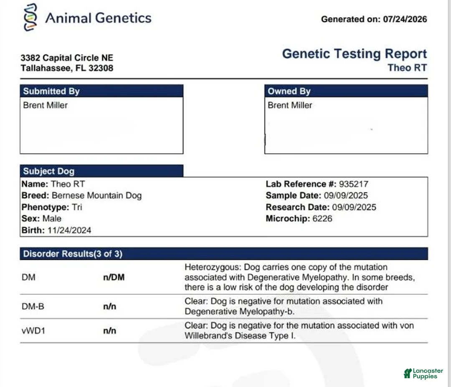Click the Lab Reference number 935217

(354, 184)
